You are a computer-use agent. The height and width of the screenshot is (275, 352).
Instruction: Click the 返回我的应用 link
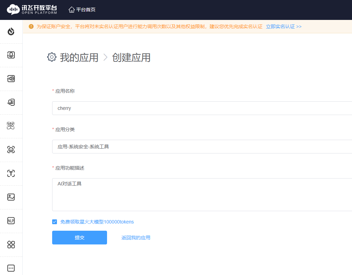[136, 238]
